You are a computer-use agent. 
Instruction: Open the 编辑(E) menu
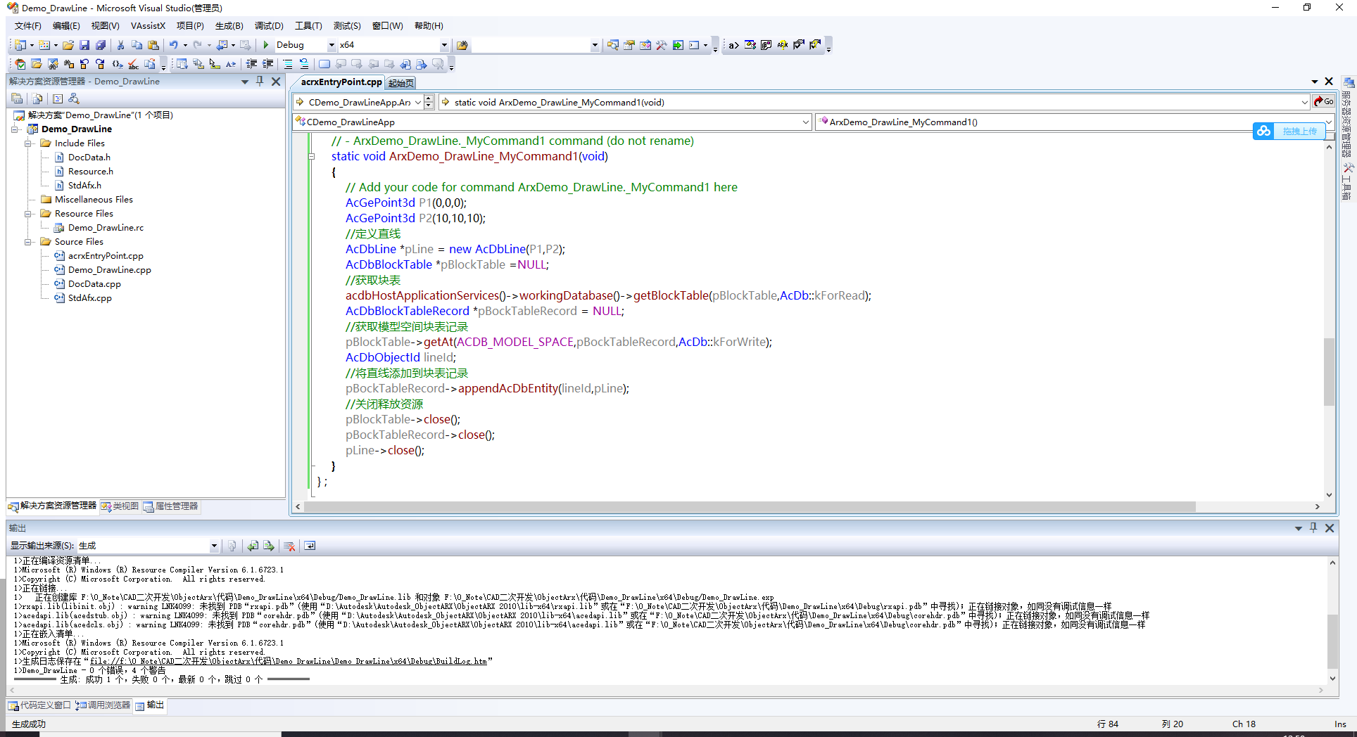pos(66,26)
